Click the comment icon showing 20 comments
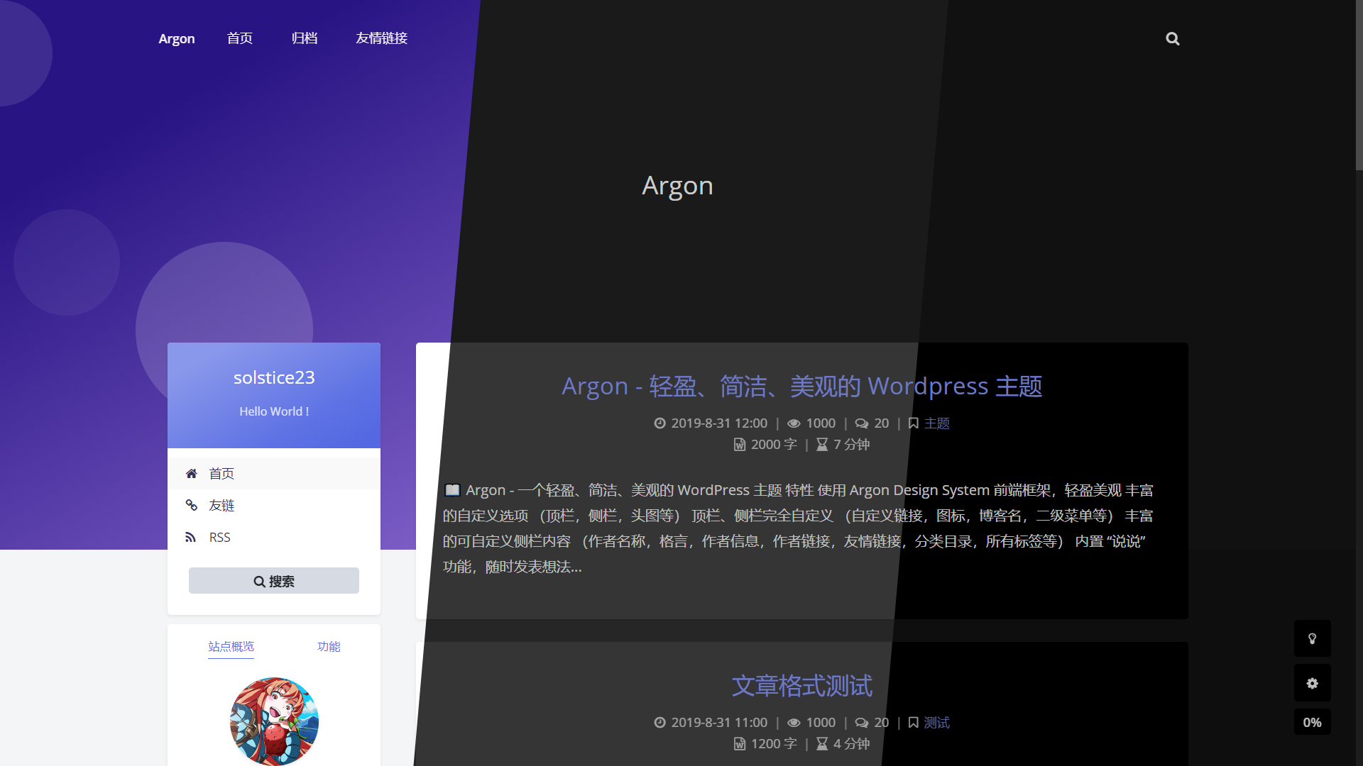 click(860, 423)
